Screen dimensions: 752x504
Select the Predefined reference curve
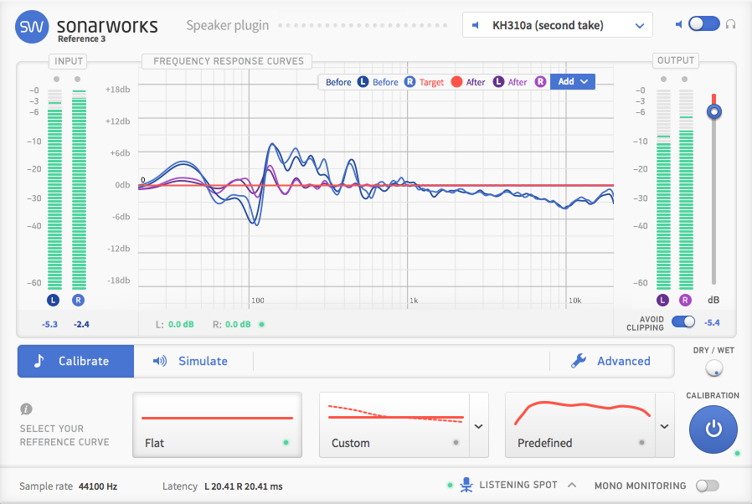coord(580,424)
